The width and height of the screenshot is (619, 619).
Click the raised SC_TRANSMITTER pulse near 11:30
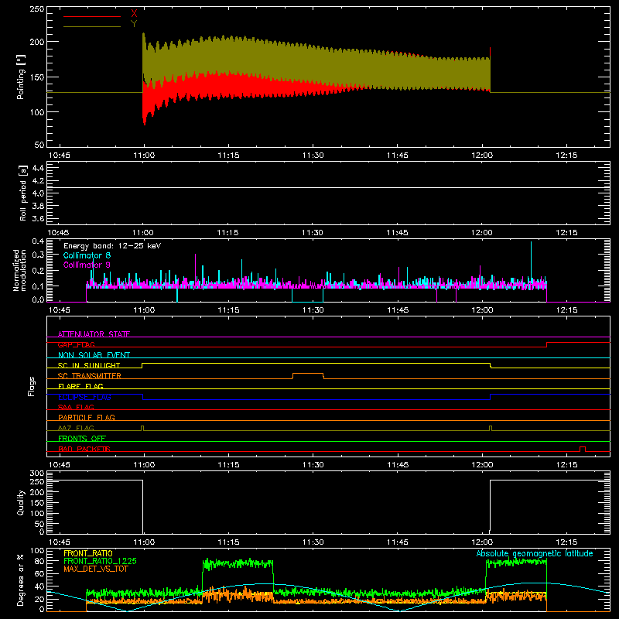tap(308, 374)
